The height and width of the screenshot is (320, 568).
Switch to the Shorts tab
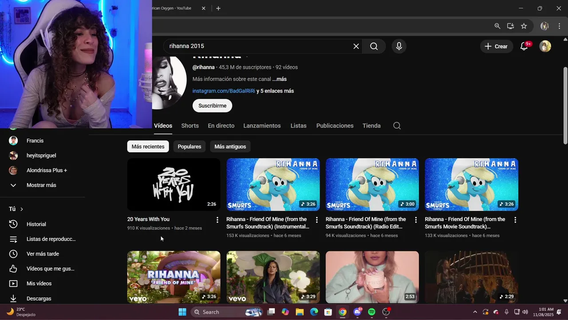[x=190, y=126]
